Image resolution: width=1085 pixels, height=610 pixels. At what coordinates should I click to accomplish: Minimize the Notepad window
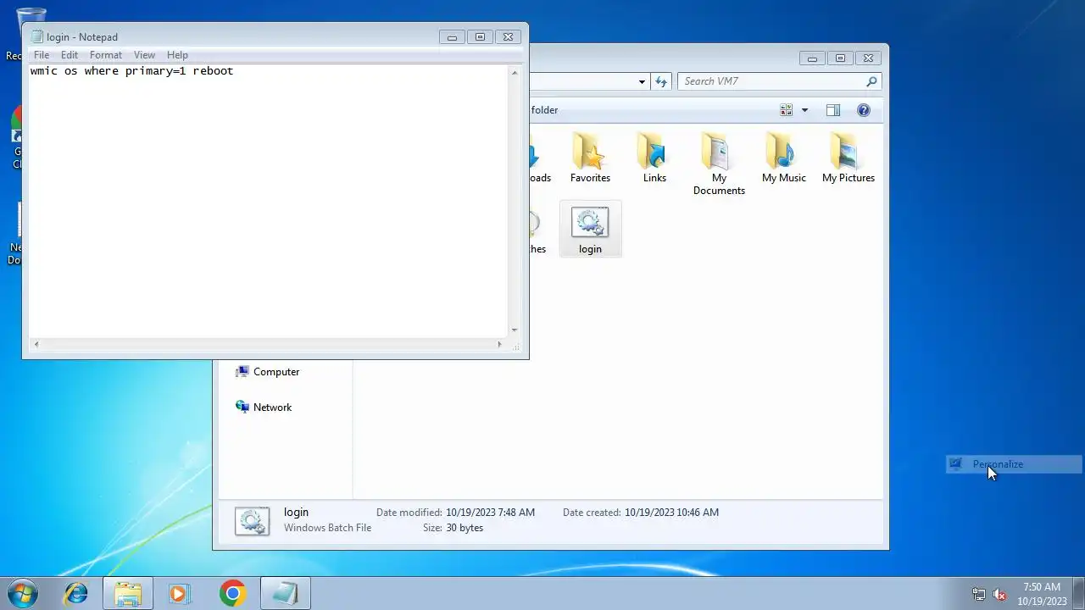pos(452,36)
